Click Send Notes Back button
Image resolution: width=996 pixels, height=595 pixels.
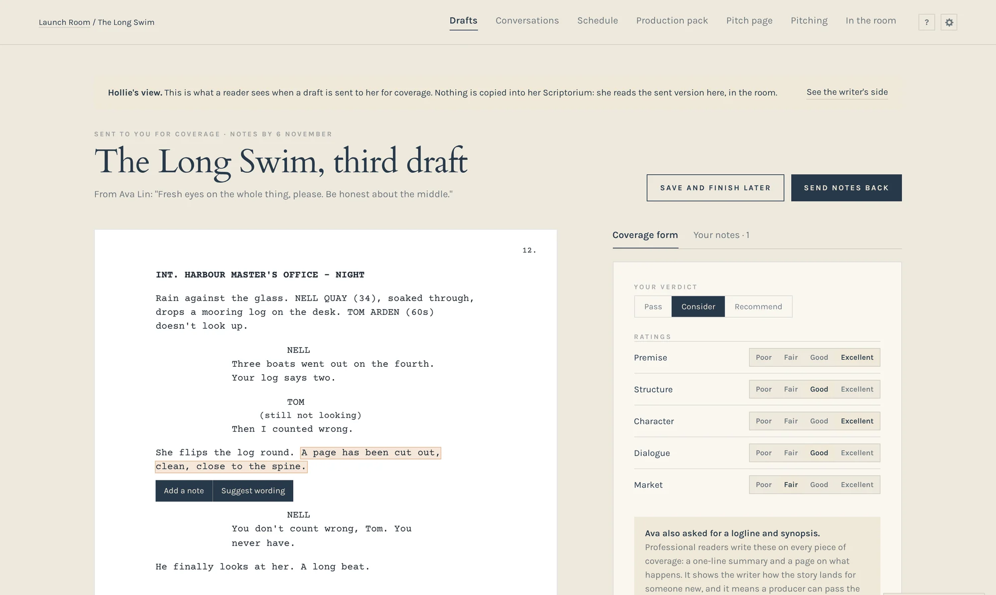coord(846,188)
